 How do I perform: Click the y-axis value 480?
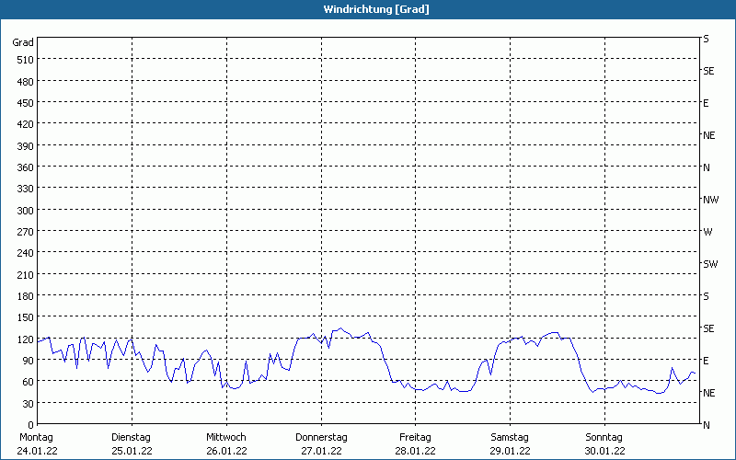26,82
